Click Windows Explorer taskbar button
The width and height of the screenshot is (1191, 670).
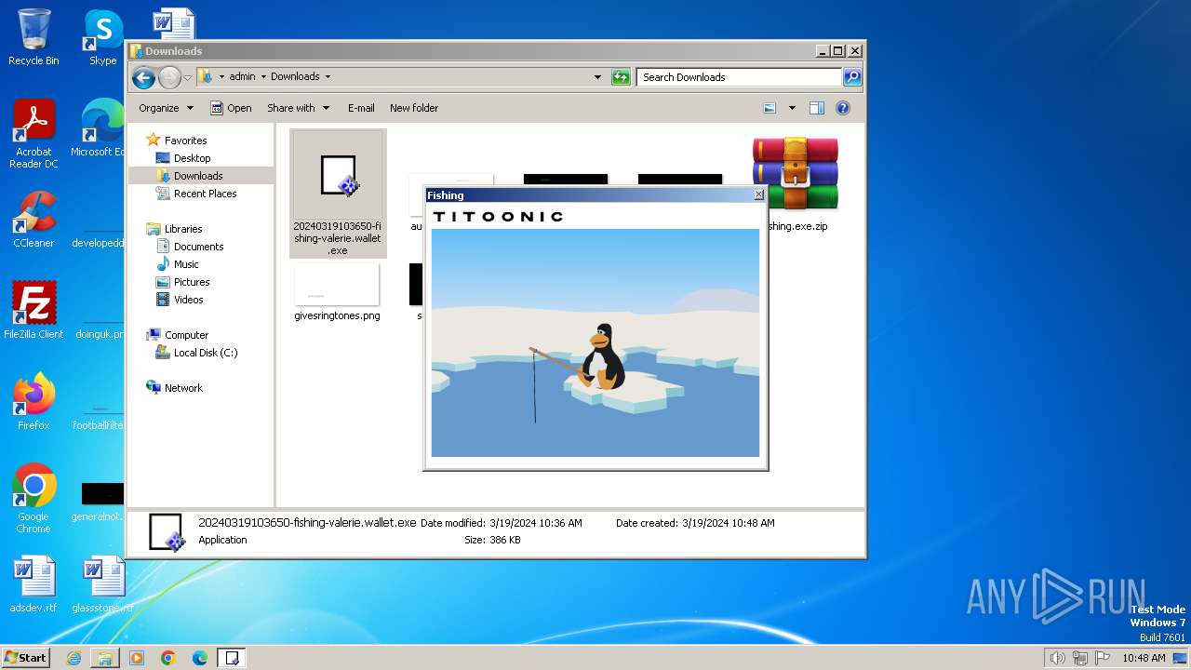(x=105, y=658)
